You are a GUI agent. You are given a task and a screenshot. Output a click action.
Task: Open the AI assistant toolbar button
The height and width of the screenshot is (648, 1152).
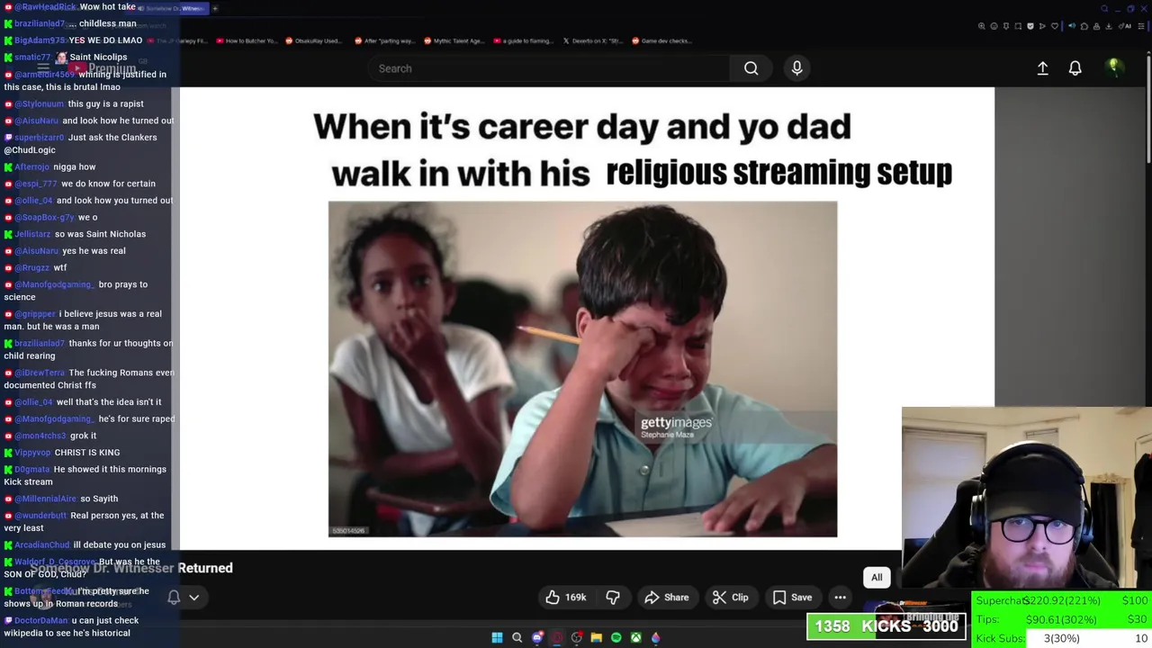pos(1124,26)
